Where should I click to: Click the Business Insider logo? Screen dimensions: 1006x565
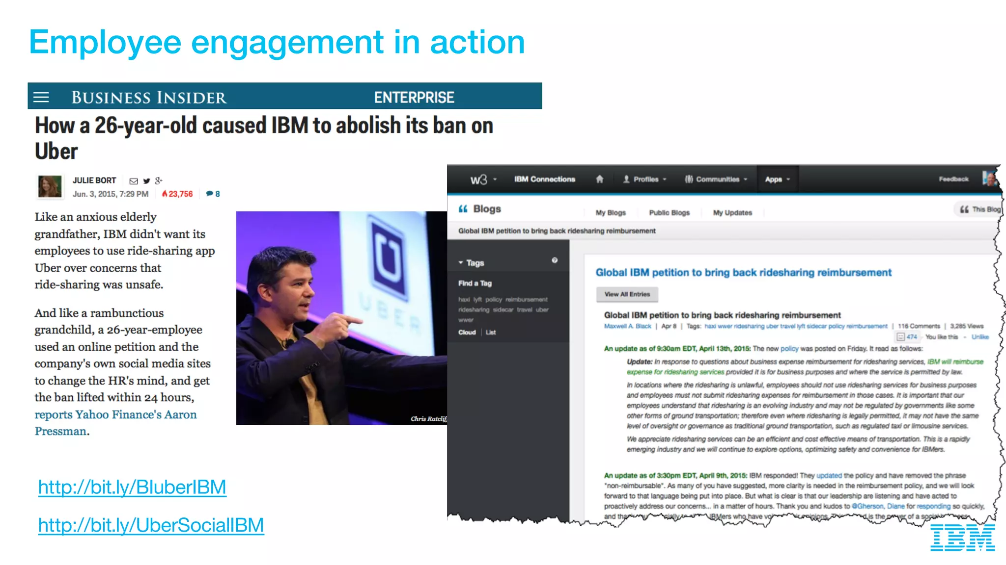coord(149,98)
